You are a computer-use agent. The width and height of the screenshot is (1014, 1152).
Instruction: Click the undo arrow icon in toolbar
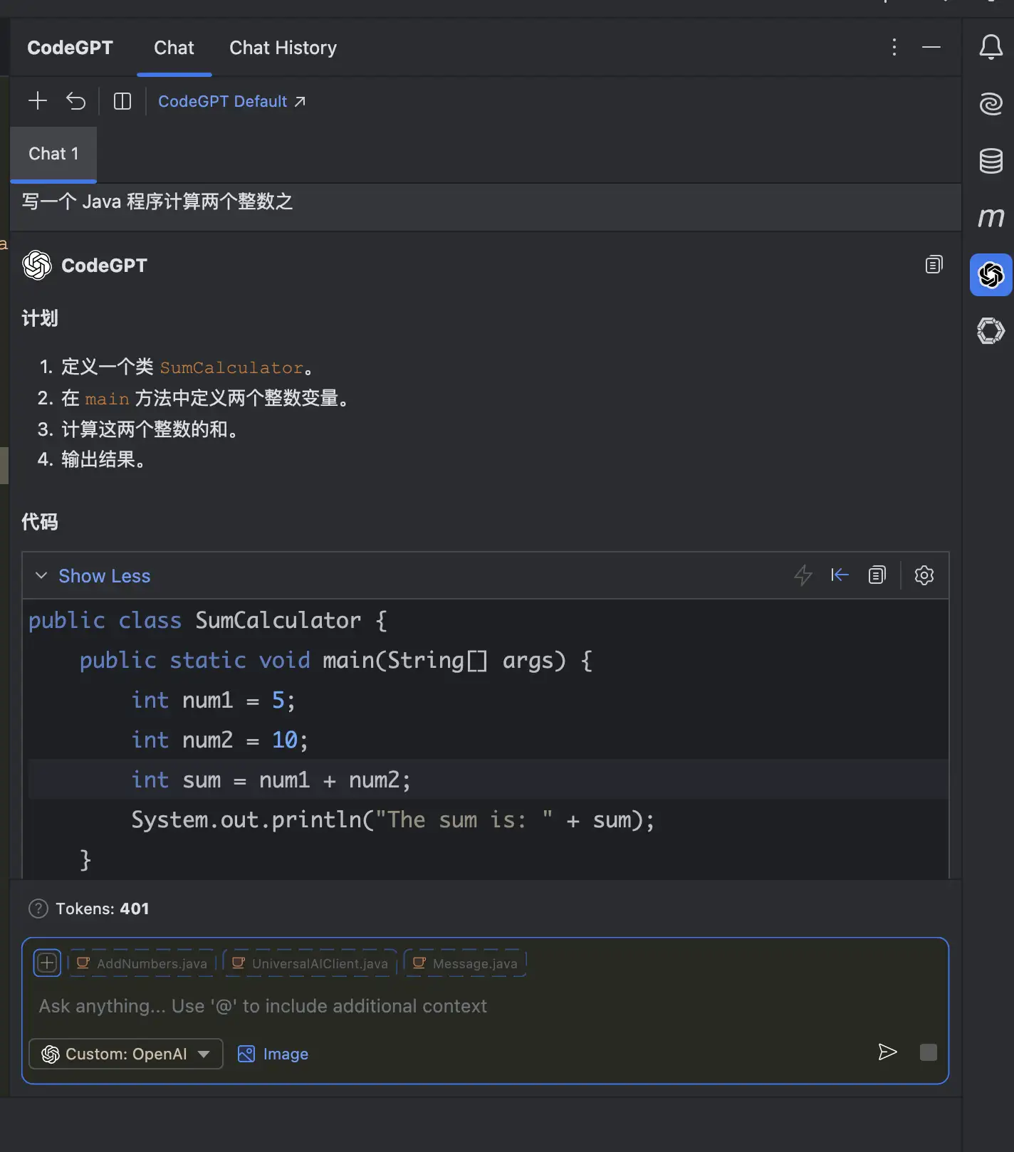76,101
